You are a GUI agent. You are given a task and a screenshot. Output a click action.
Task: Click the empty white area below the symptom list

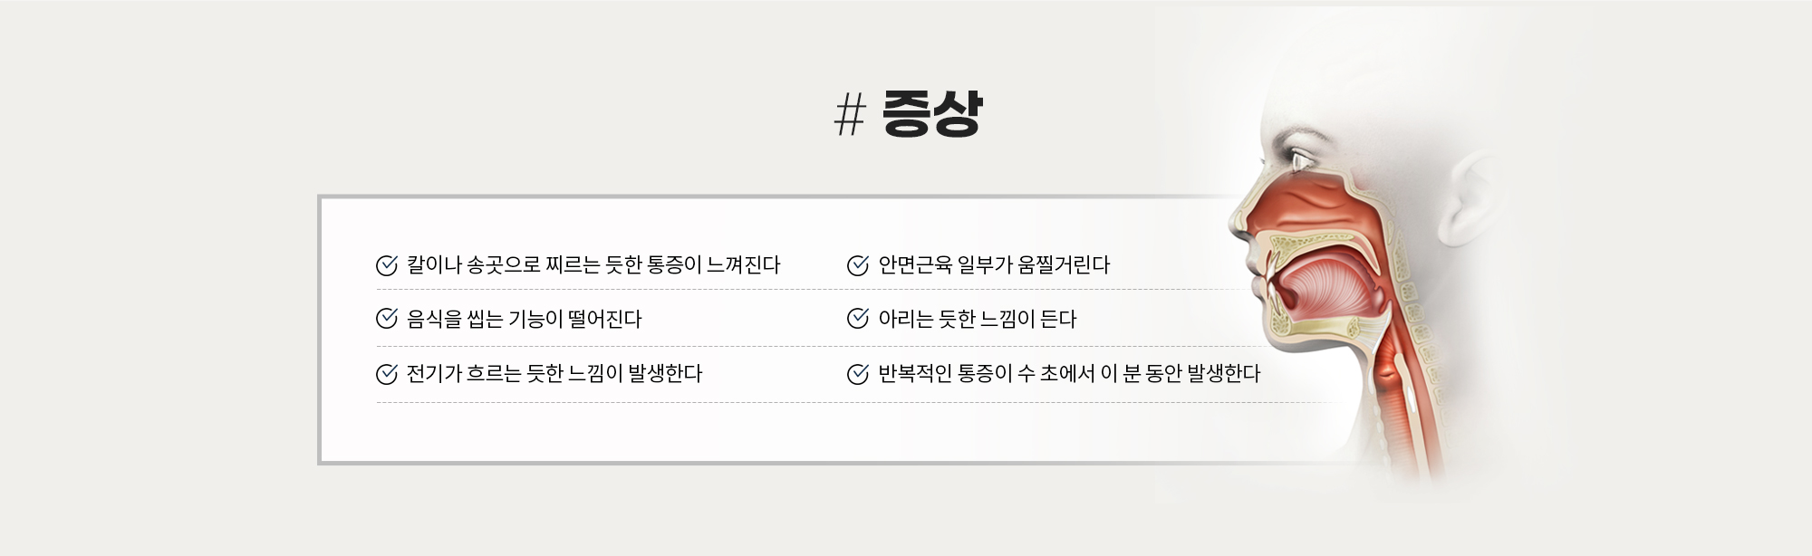coord(725,432)
